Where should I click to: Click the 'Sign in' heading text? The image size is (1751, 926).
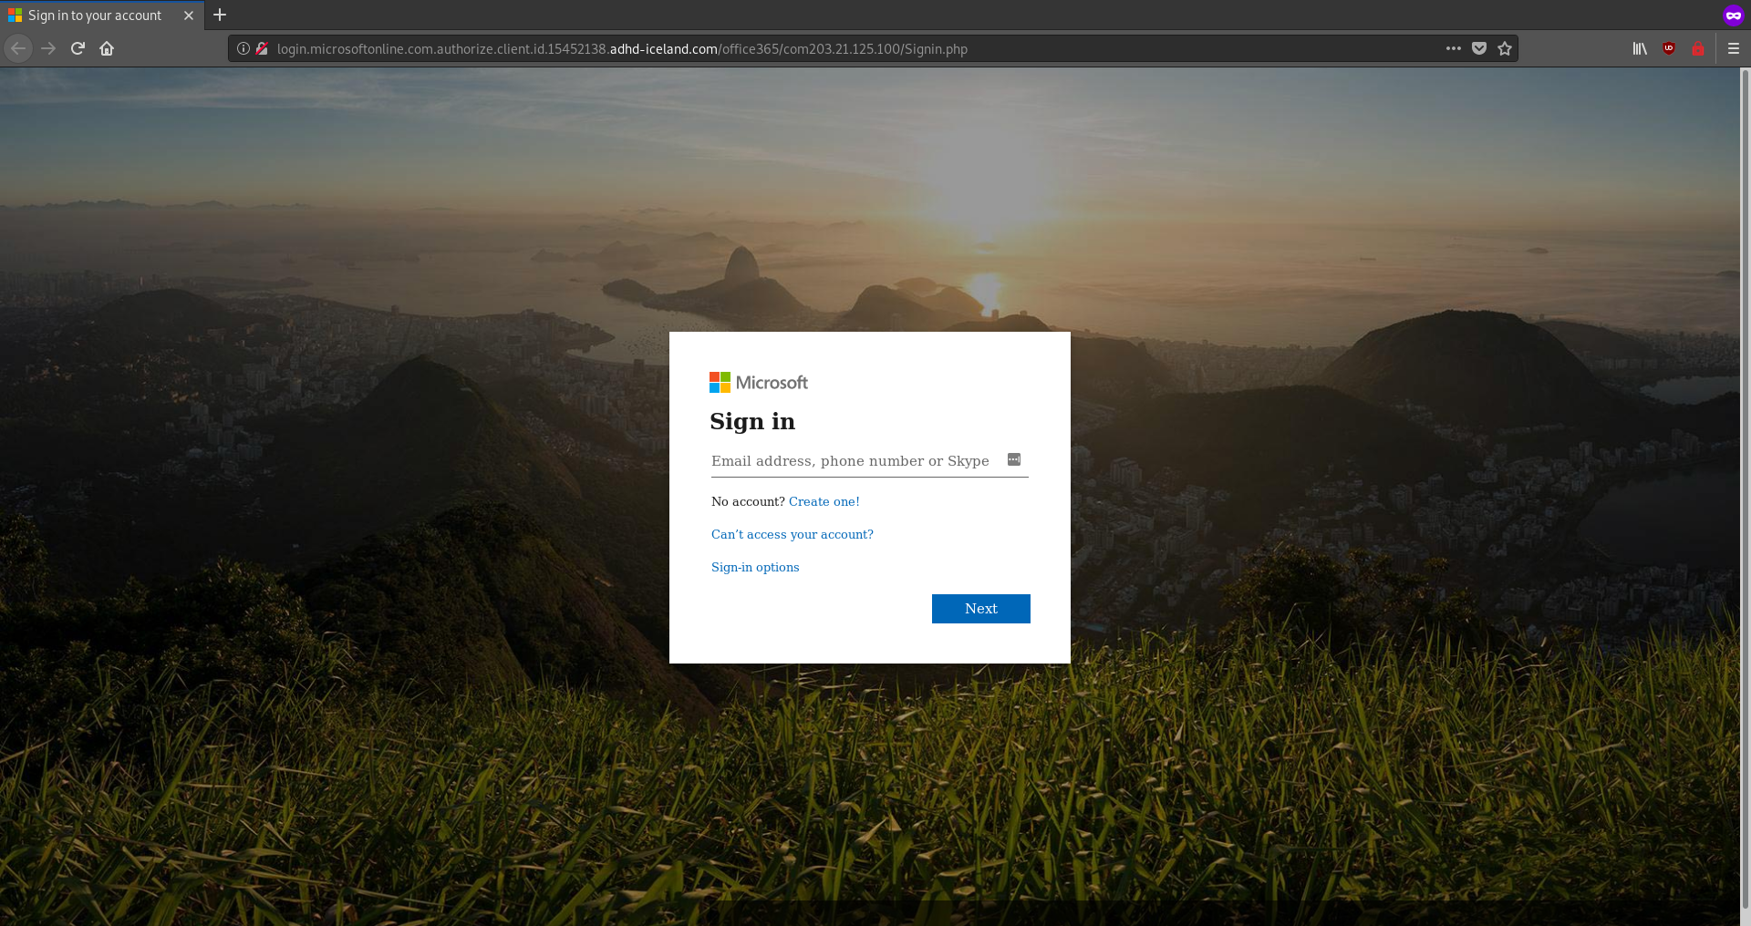tap(752, 421)
